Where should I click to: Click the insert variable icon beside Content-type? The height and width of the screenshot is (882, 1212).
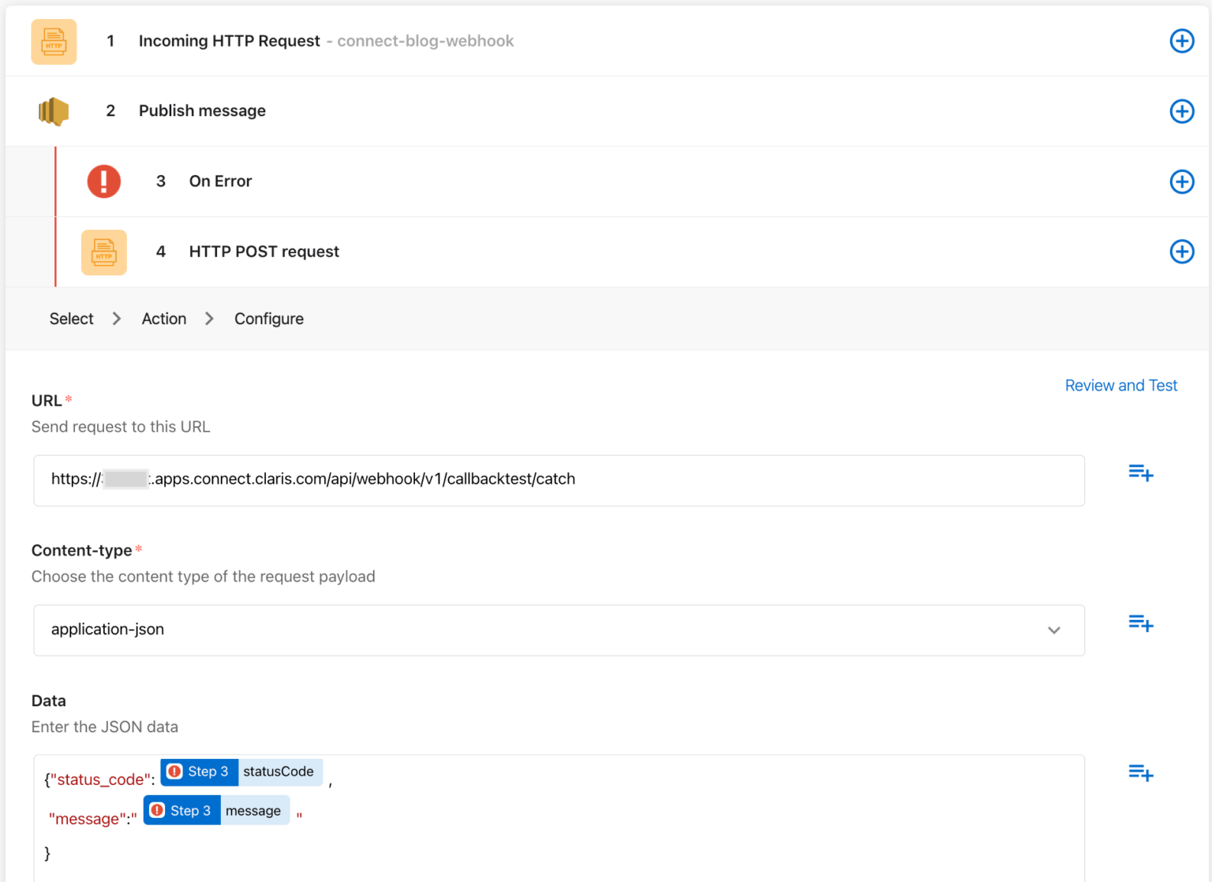coord(1140,623)
